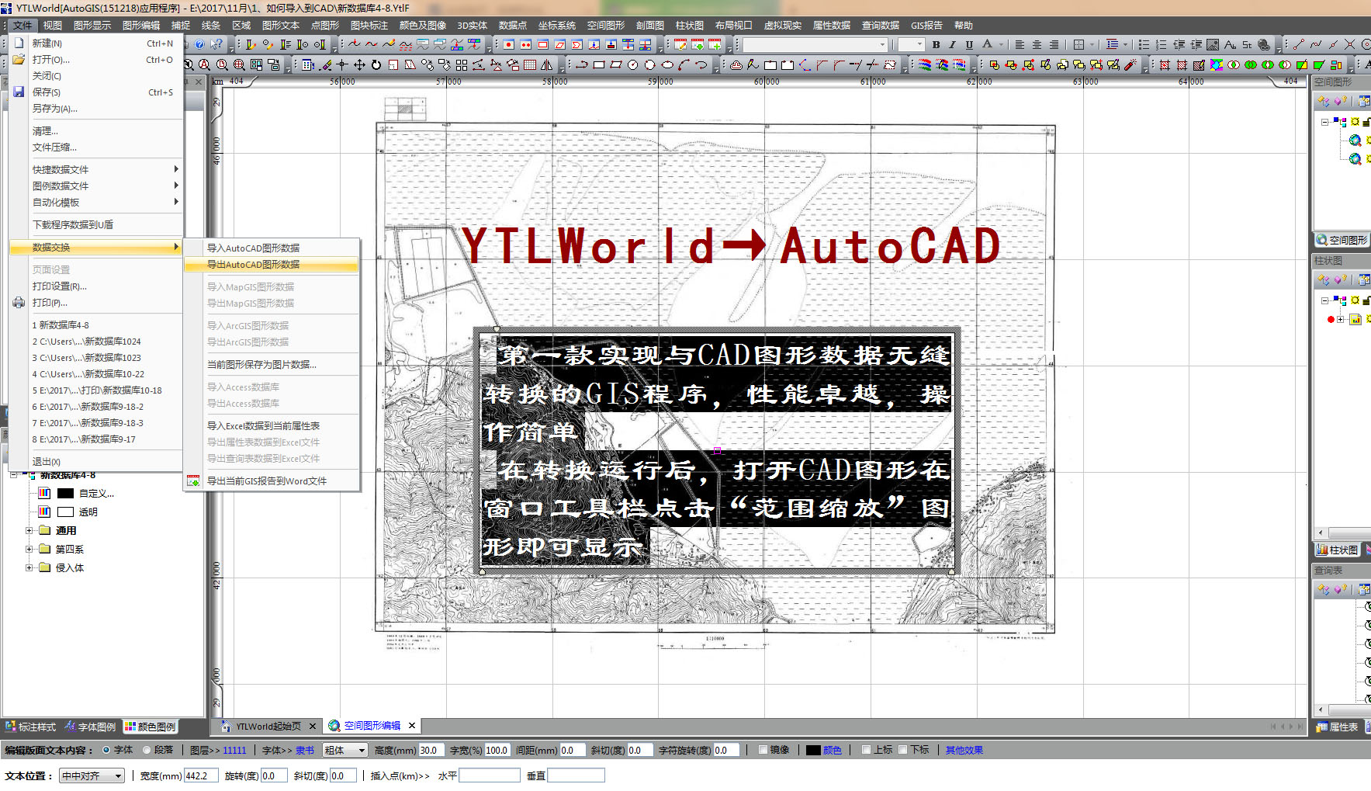Click the Underline formatting icon
Image resolution: width=1371 pixels, height=791 pixels.
[969, 45]
